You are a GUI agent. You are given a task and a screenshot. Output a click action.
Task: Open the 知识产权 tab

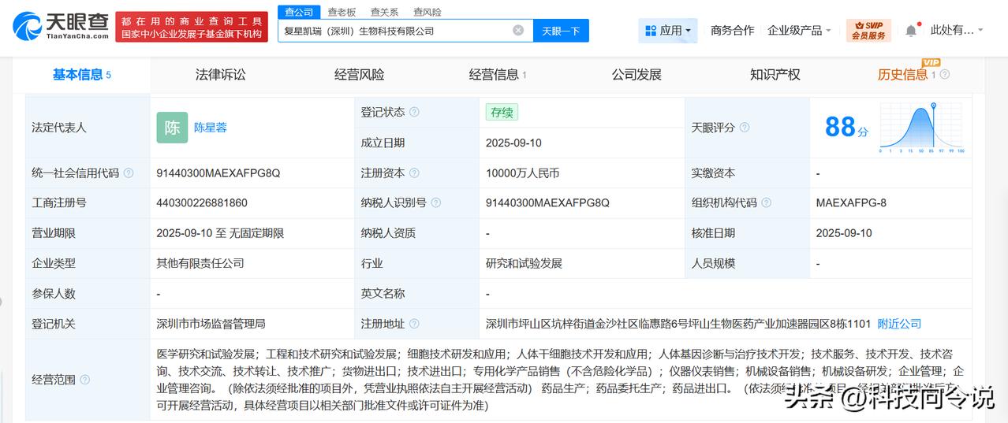click(775, 75)
